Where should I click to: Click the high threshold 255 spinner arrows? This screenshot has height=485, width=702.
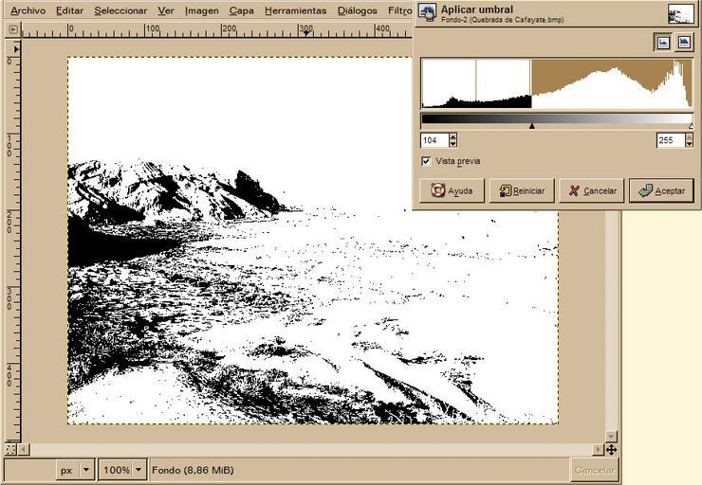coord(689,140)
